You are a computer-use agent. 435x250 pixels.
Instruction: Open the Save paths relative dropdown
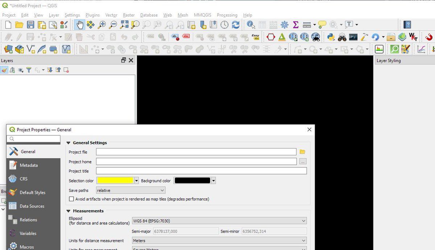coord(130,190)
